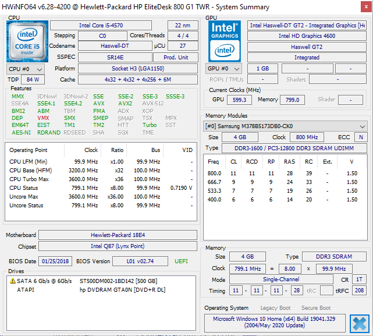Click the DDR3-1600 / PC3-12800 type field

point(294,148)
